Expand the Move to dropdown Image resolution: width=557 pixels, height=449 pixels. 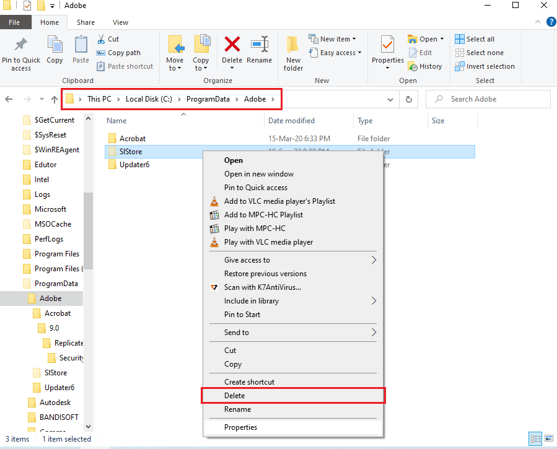pyautogui.click(x=175, y=68)
